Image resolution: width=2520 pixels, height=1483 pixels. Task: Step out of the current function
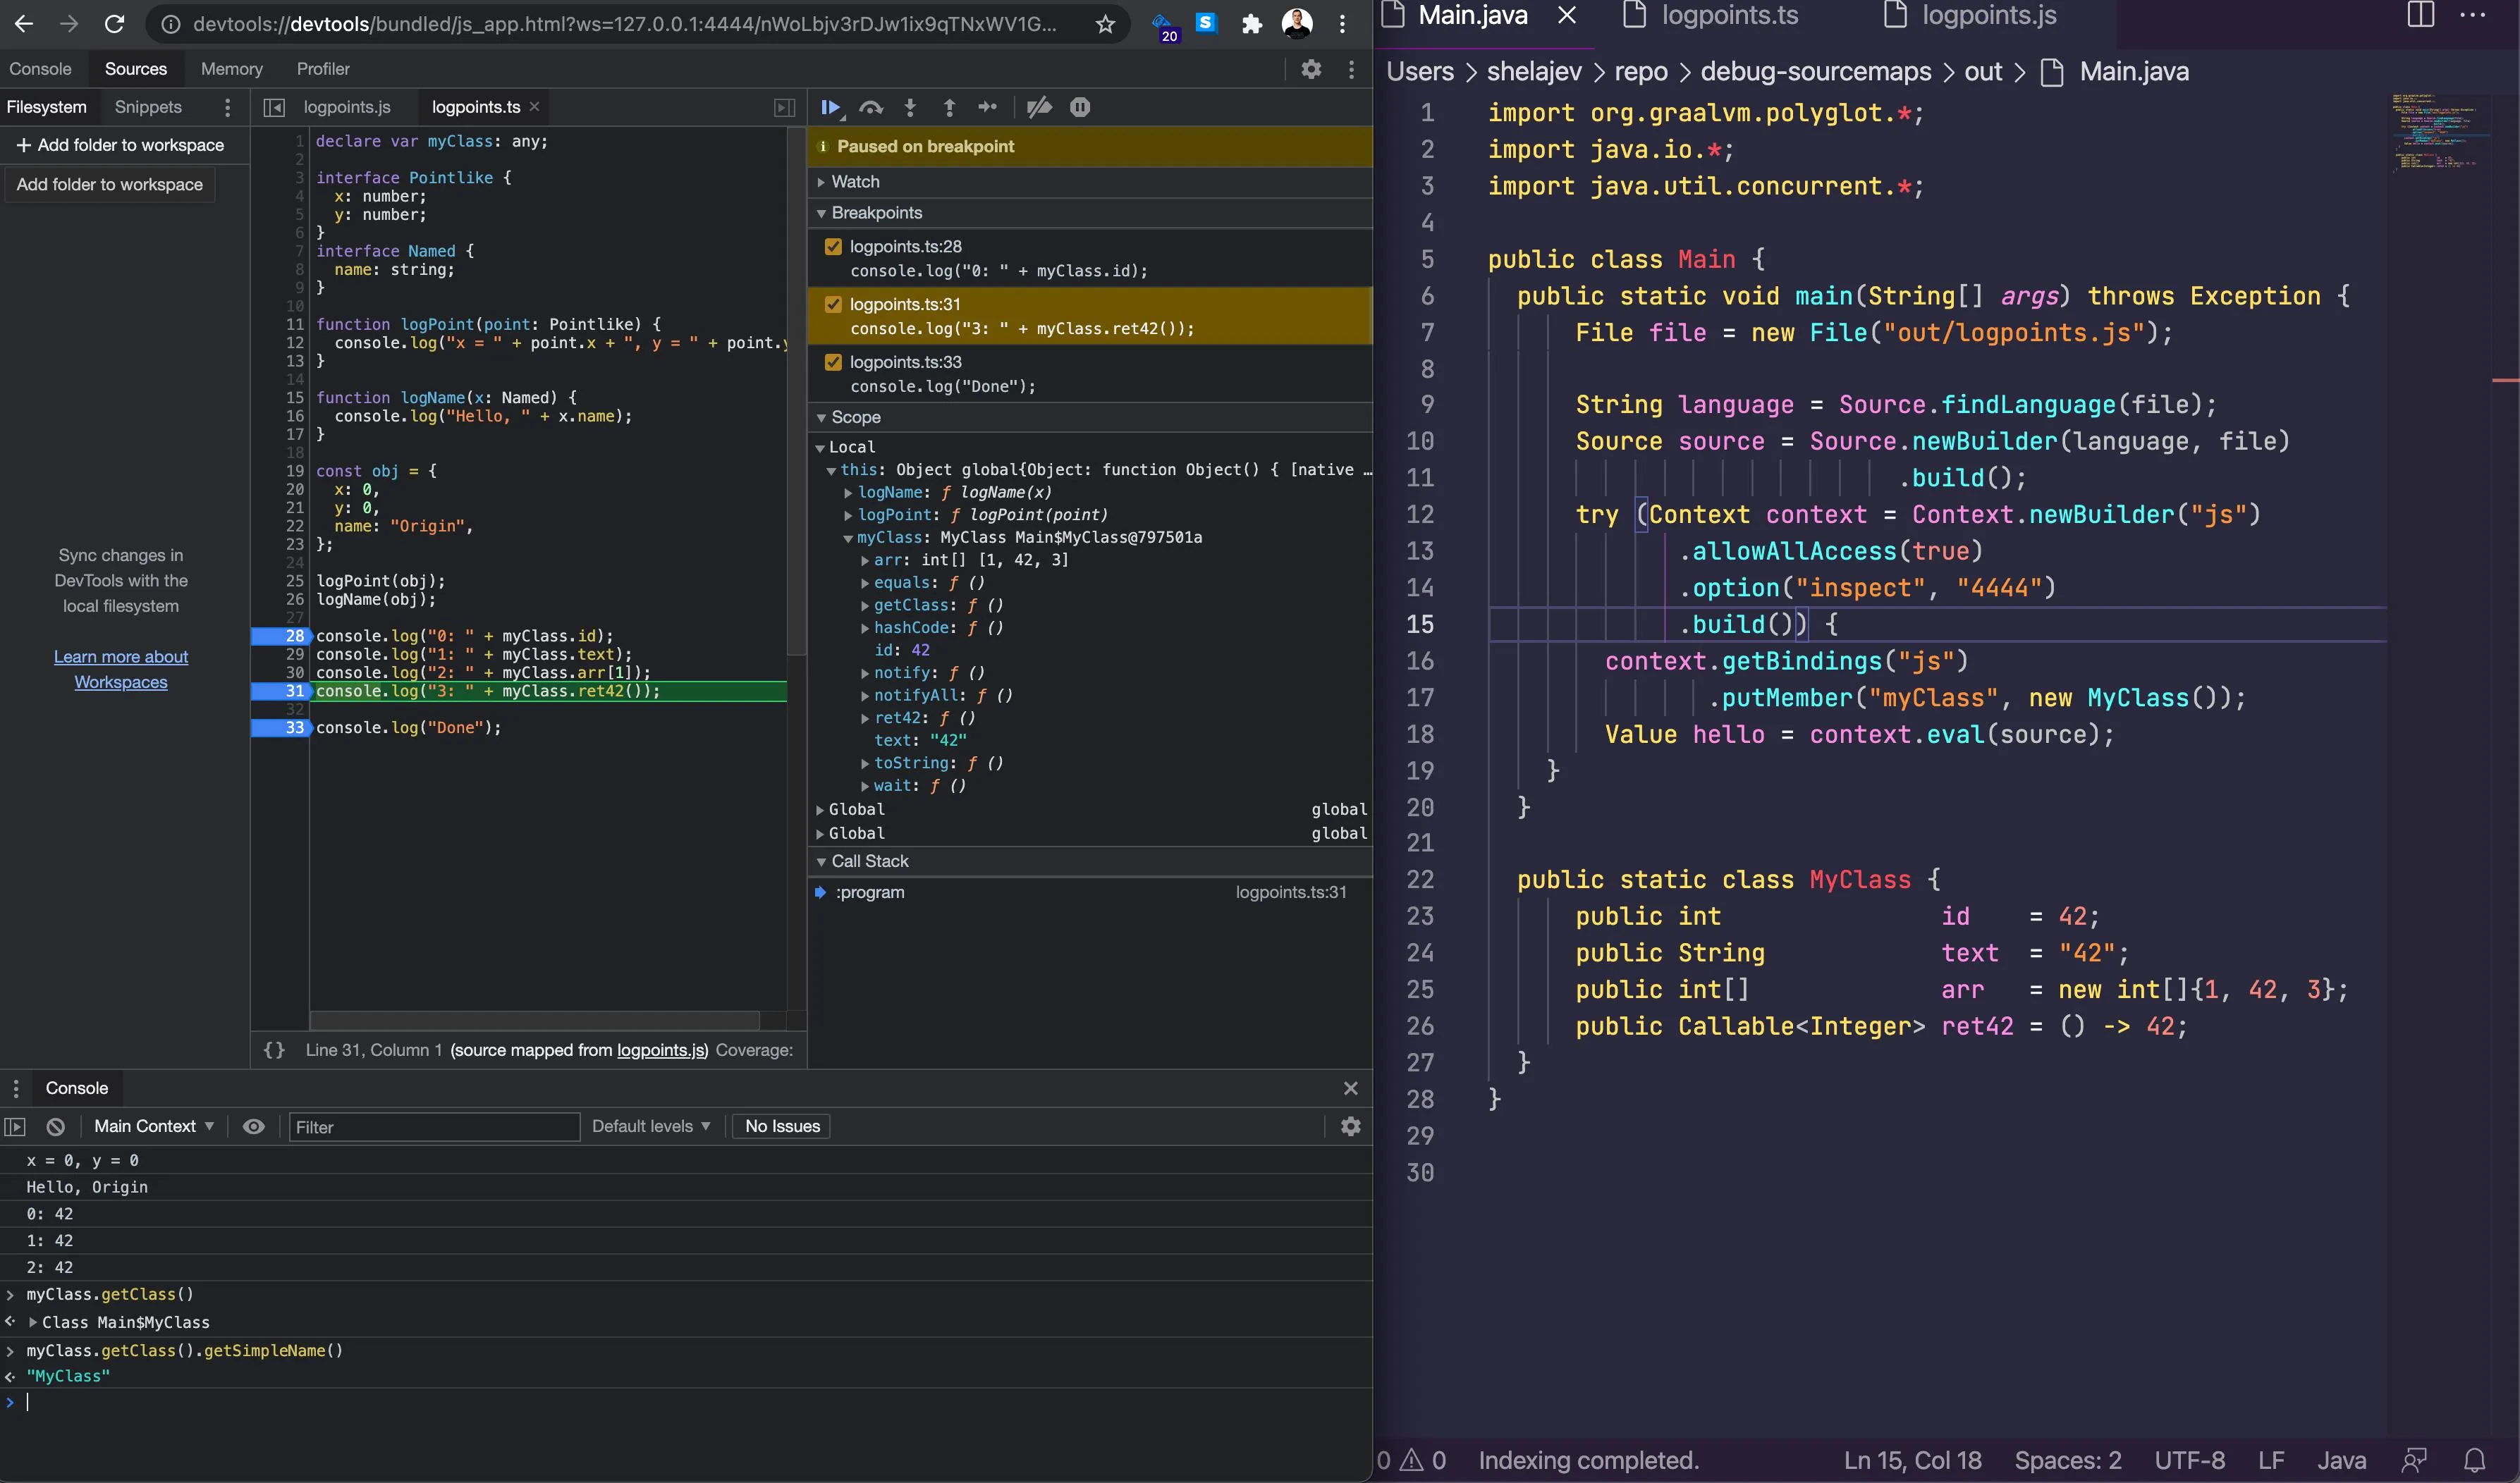[949, 107]
